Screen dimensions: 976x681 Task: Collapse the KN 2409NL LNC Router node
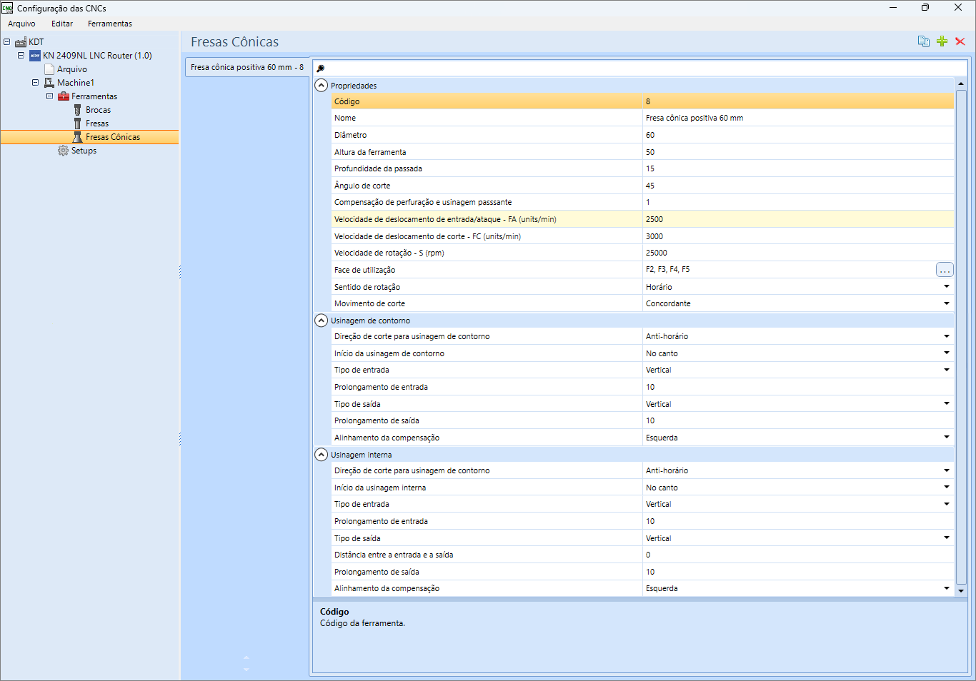[x=21, y=56]
